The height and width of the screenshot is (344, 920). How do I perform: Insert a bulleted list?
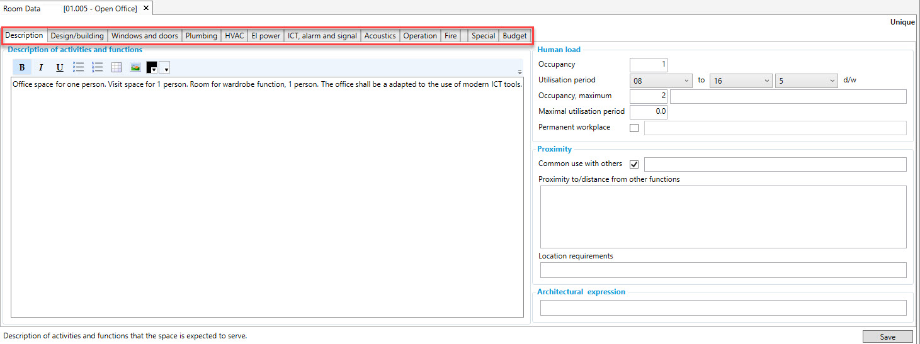(x=79, y=67)
